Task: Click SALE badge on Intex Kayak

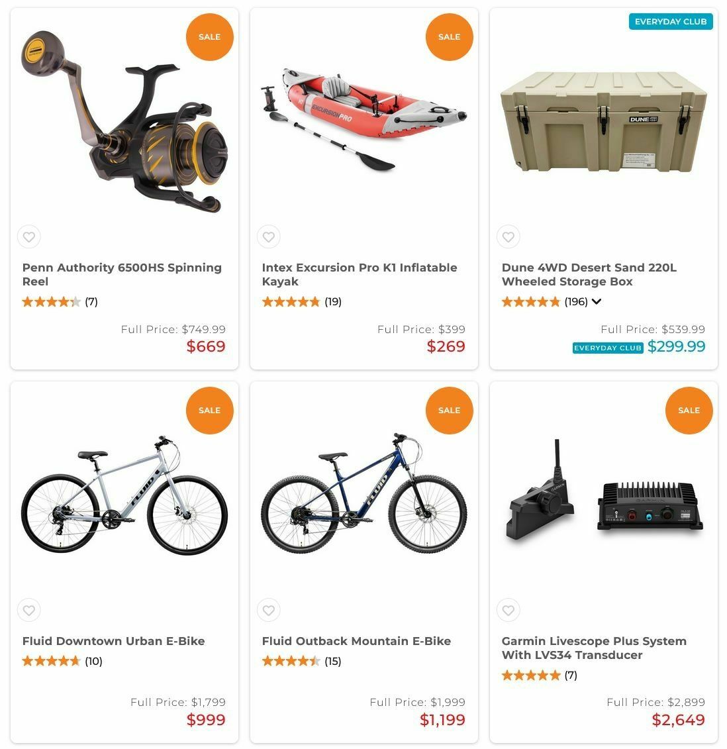Action: [x=450, y=37]
